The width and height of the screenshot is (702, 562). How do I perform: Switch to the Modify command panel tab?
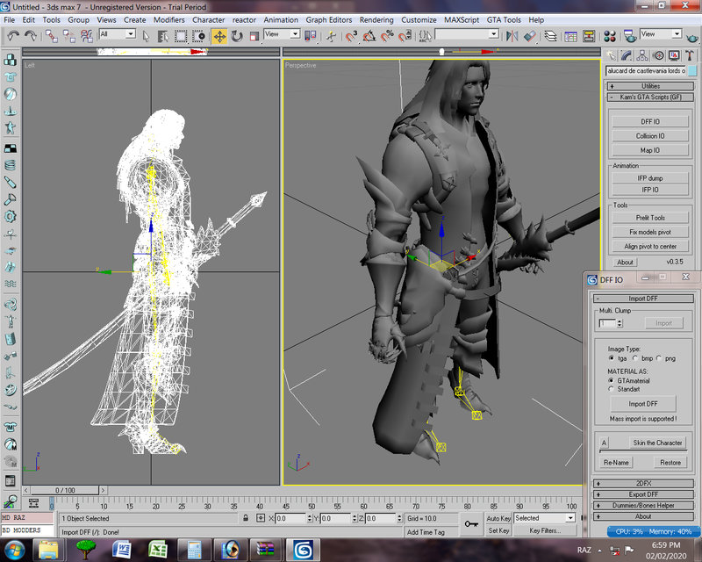click(x=627, y=55)
